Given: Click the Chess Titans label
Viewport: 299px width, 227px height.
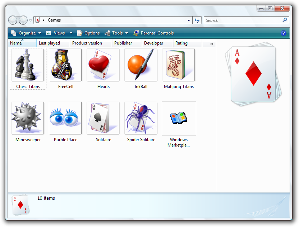Looking at the screenshot, I should (28, 87).
